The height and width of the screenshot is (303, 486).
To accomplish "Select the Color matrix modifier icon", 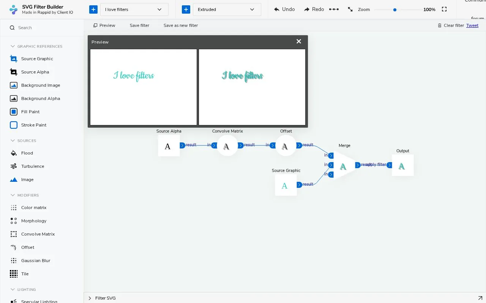I will point(14,208).
